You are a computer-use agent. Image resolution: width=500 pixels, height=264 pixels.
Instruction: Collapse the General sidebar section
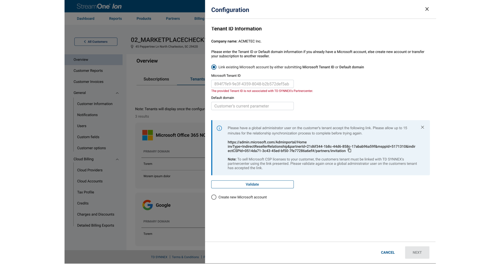[x=117, y=93]
